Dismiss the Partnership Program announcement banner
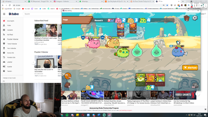208x117 pixels. [205, 109]
